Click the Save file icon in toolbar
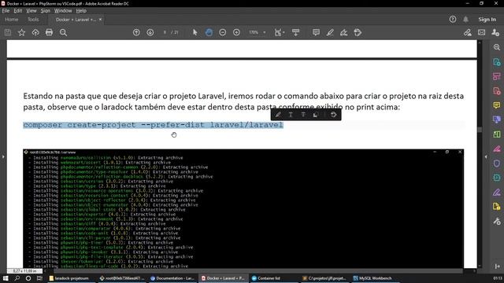 click(8, 32)
